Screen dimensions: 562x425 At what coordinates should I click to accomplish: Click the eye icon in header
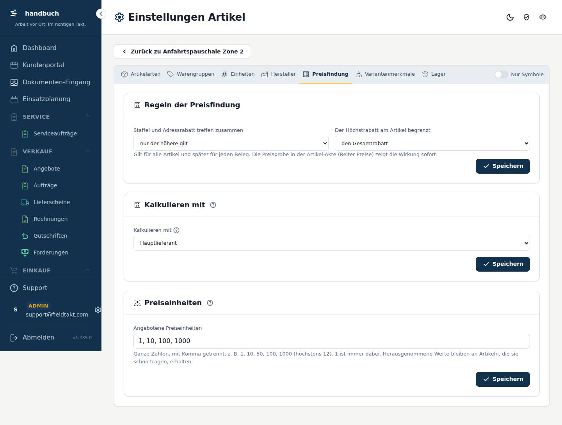click(x=543, y=17)
